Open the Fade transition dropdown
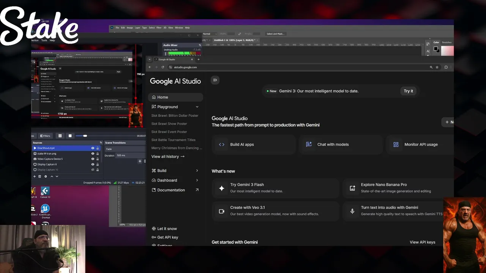The width and height of the screenshot is (486, 273). pyautogui.click(x=125, y=149)
